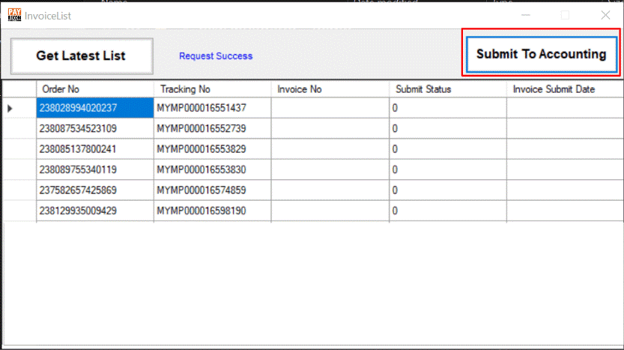
Task: Select tracking number MYMP000016574859 cell
Action: point(212,190)
